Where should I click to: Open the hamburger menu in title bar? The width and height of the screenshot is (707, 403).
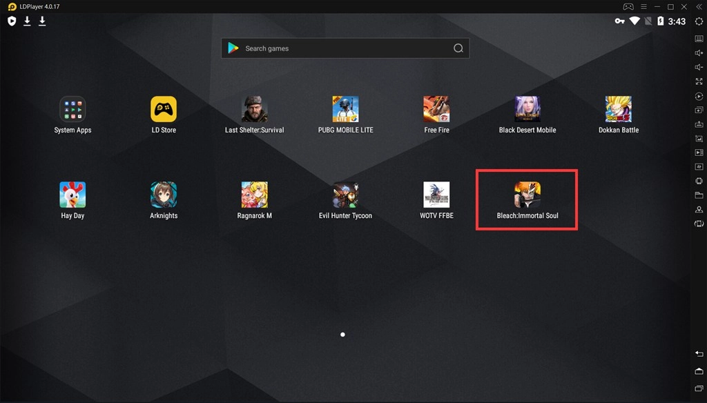643,7
